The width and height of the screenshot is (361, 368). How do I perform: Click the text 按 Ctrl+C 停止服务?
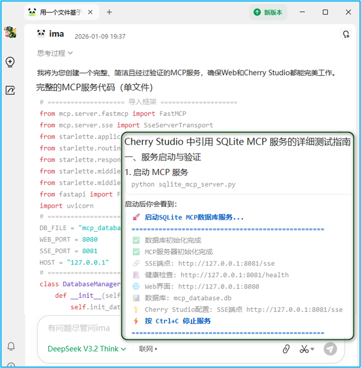pyautogui.click(x=178, y=321)
